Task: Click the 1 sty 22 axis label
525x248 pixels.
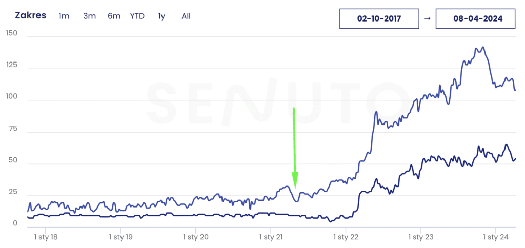Action: (x=346, y=237)
